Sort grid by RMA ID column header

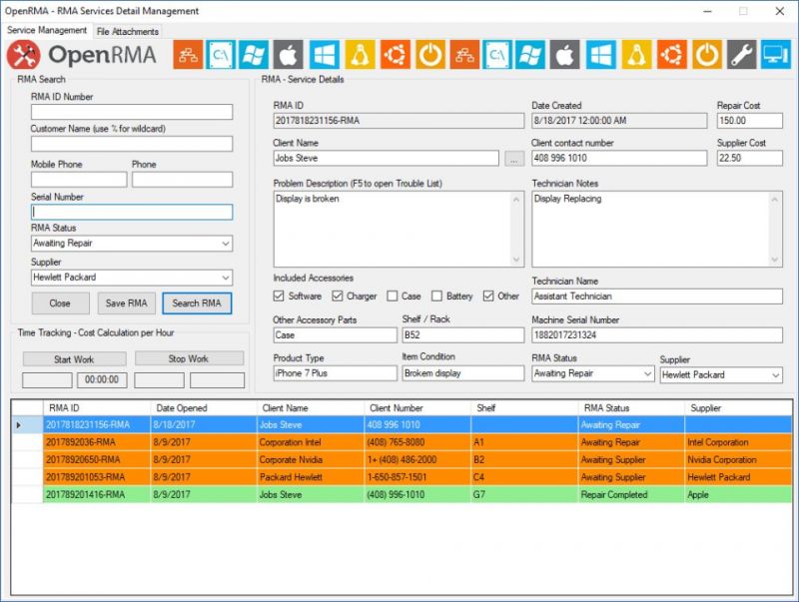(97, 408)
